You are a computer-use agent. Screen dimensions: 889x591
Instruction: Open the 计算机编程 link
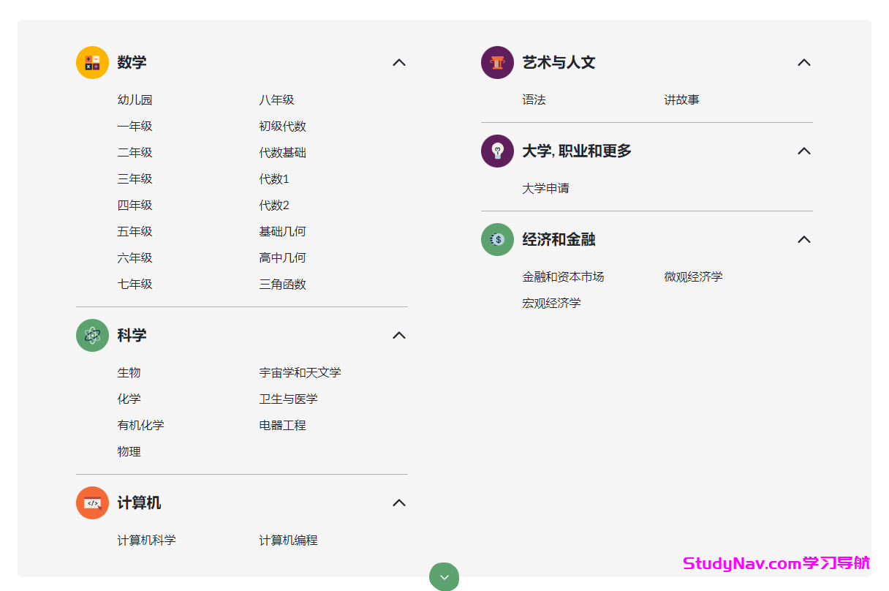[x=289, y=540]
